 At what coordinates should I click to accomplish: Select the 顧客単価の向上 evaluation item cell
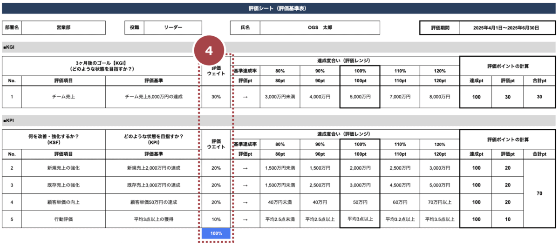tap(64, 202)
